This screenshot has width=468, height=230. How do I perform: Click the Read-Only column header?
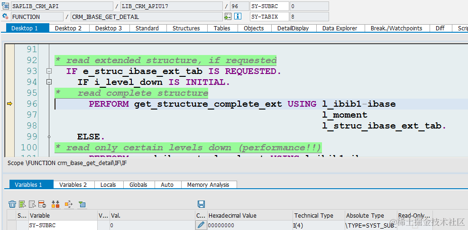pyautogui.click(x=415, y=215)
